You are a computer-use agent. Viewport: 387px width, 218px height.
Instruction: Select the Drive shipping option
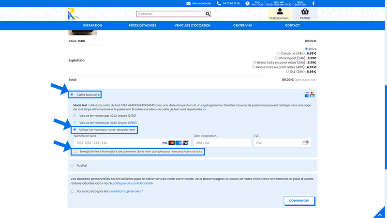[306, 49]
